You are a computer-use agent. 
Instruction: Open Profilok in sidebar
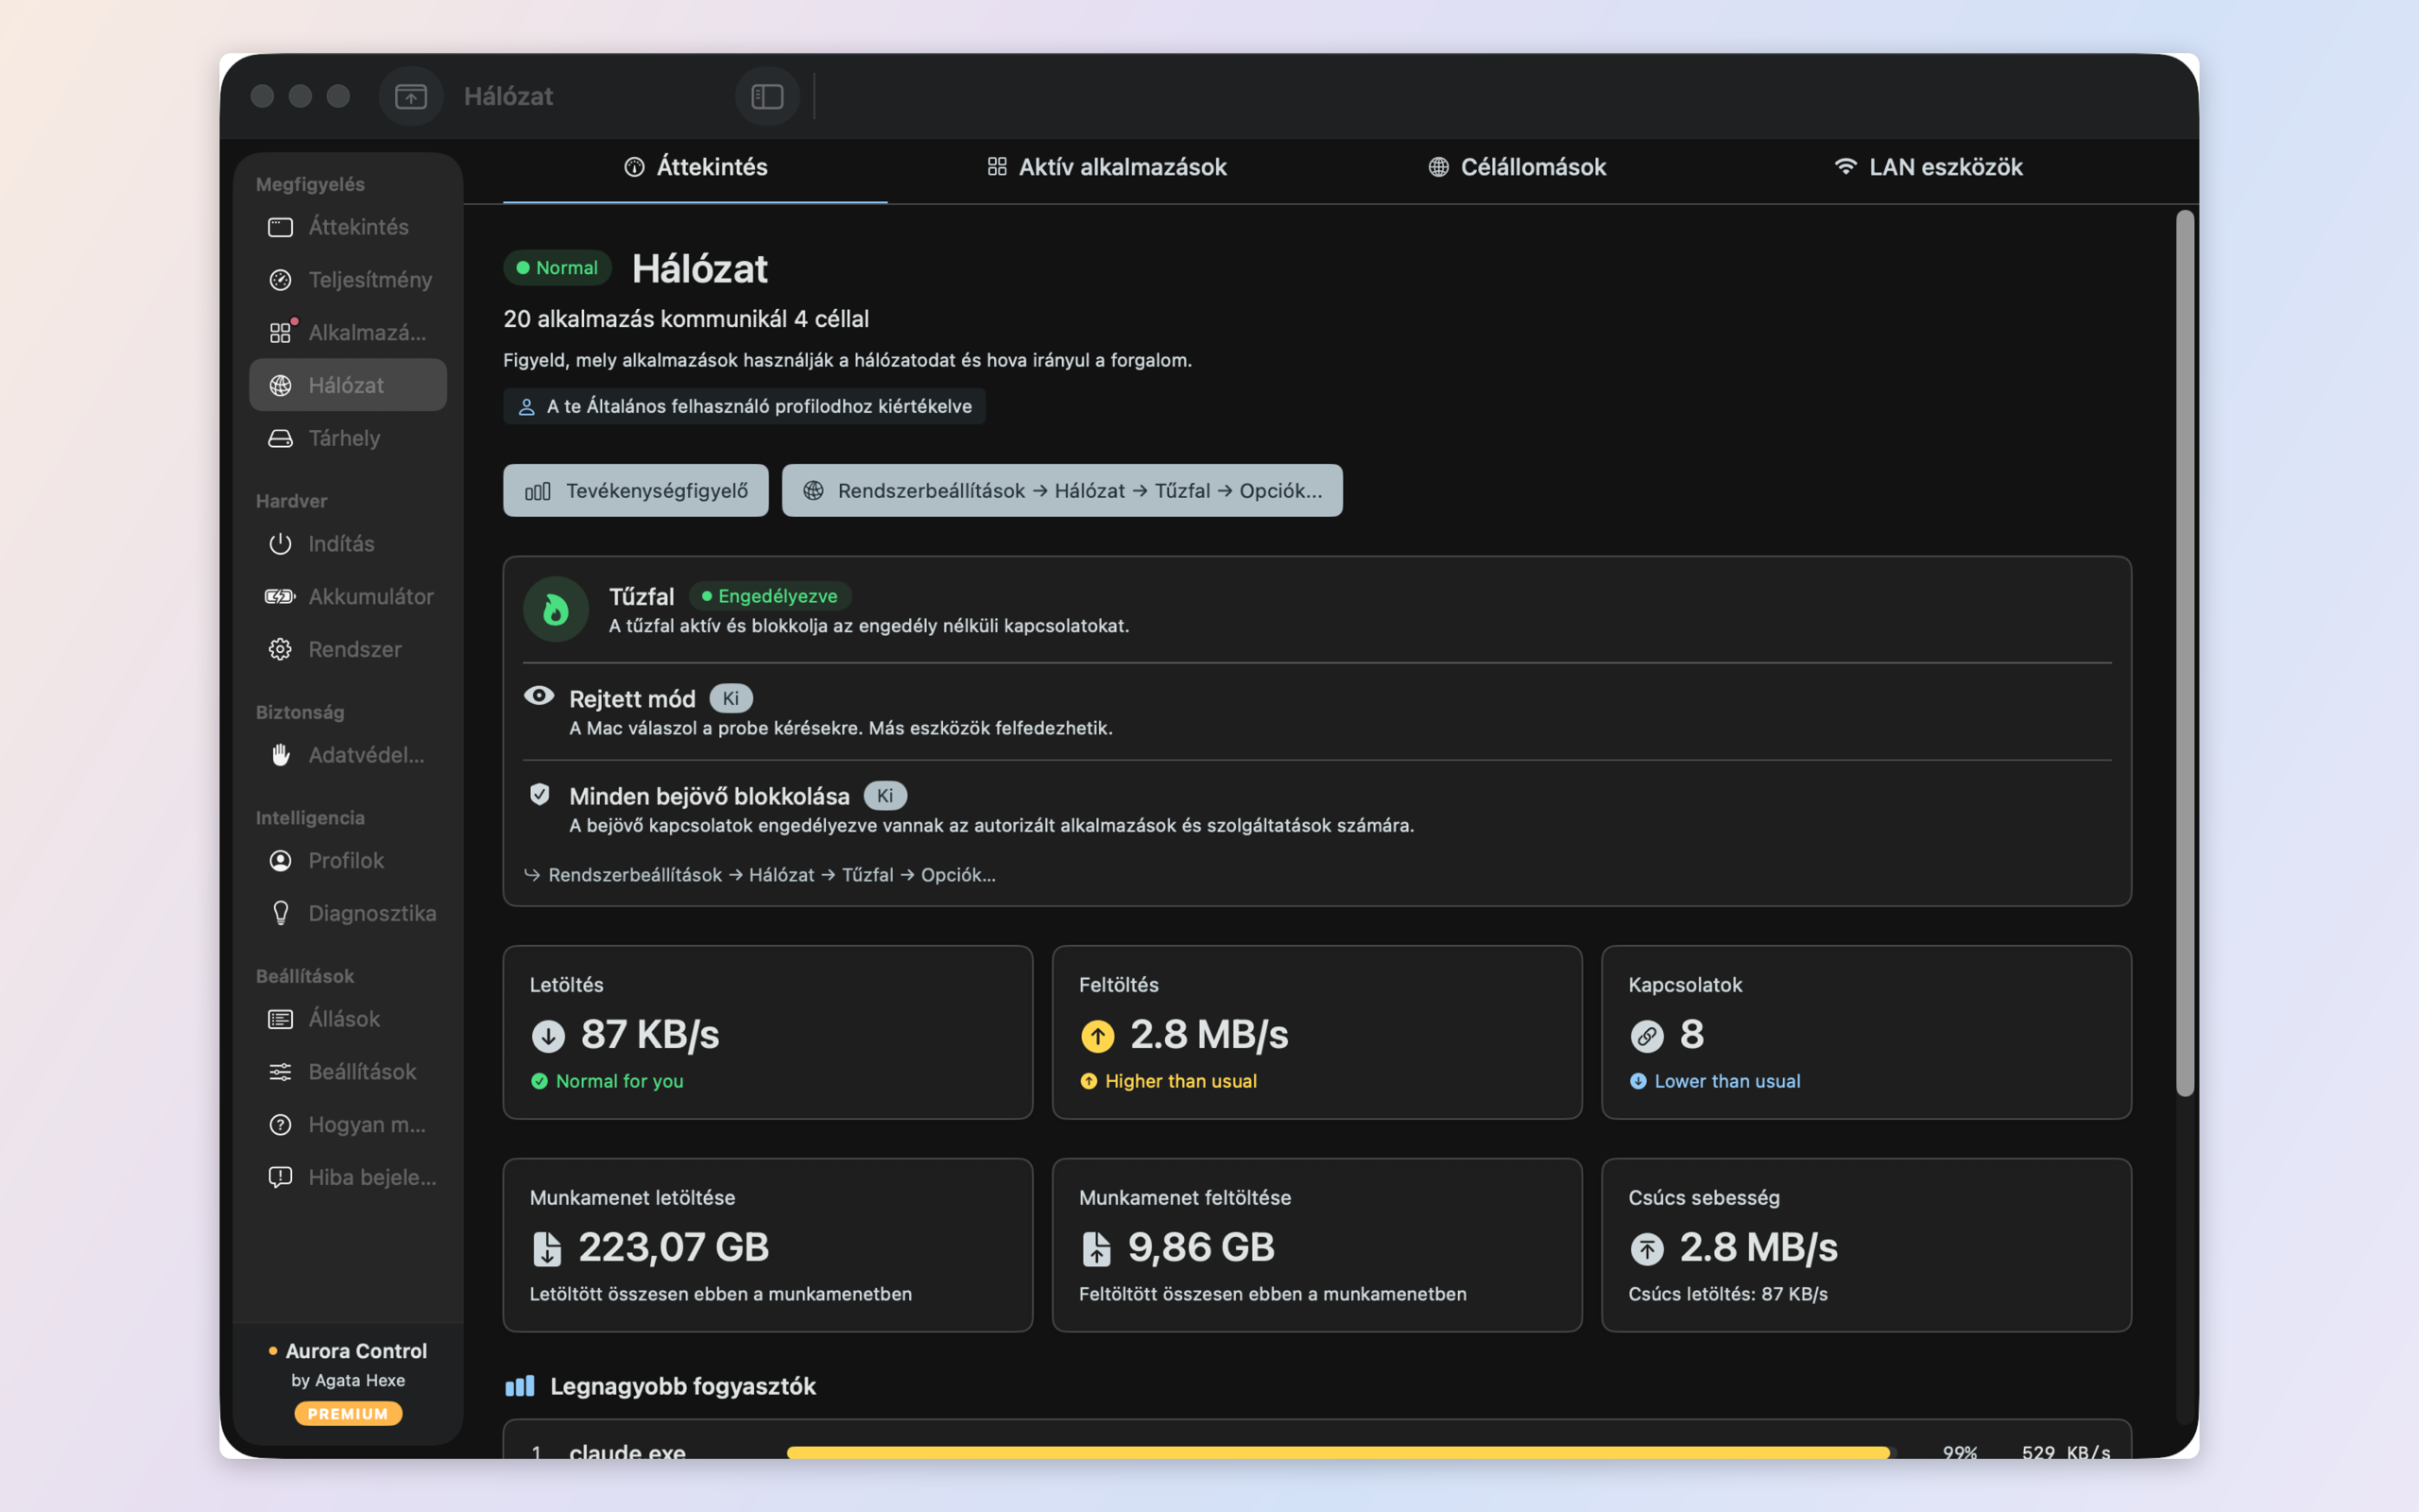pos(348,860)
